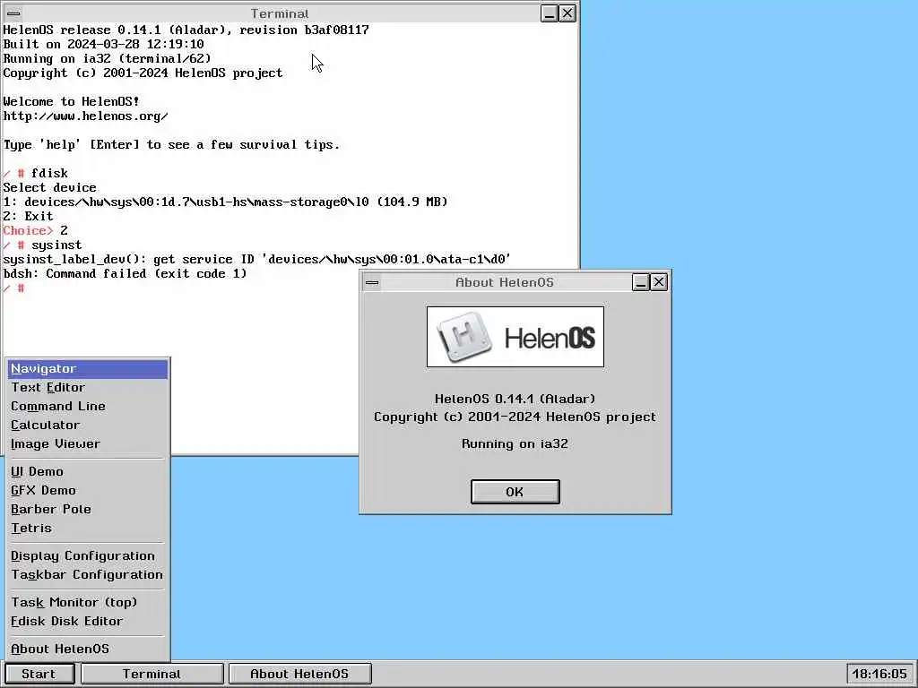Image resolution: width=918 pixels, height=688 pixels.
Task: Click the Terminal window title bar
Action: click(280, 13)
